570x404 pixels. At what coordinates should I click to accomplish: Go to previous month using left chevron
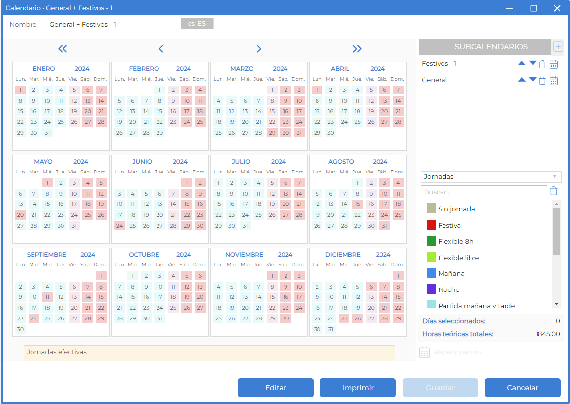pos(161,49)
